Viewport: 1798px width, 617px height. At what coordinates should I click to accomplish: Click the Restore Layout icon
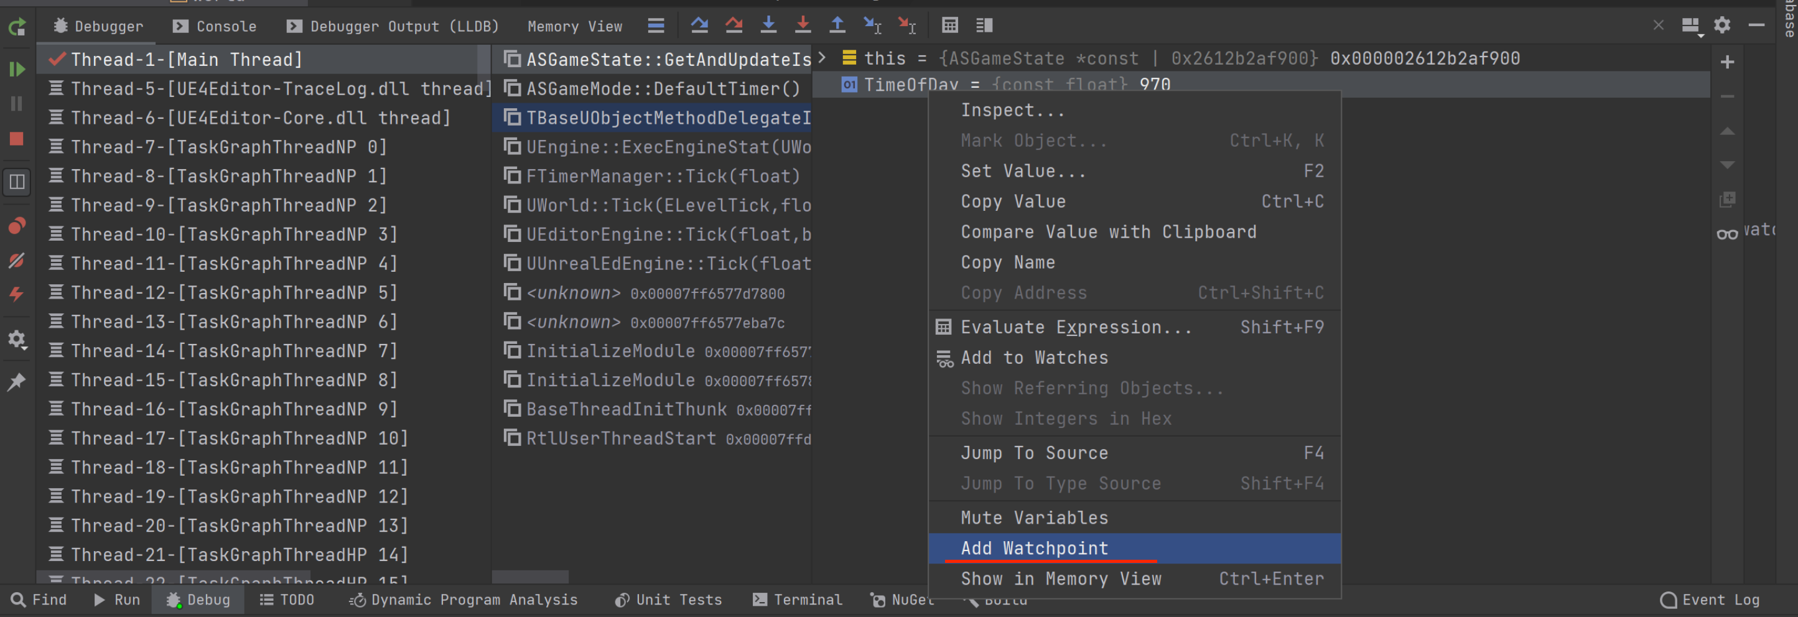click(17, 182)
